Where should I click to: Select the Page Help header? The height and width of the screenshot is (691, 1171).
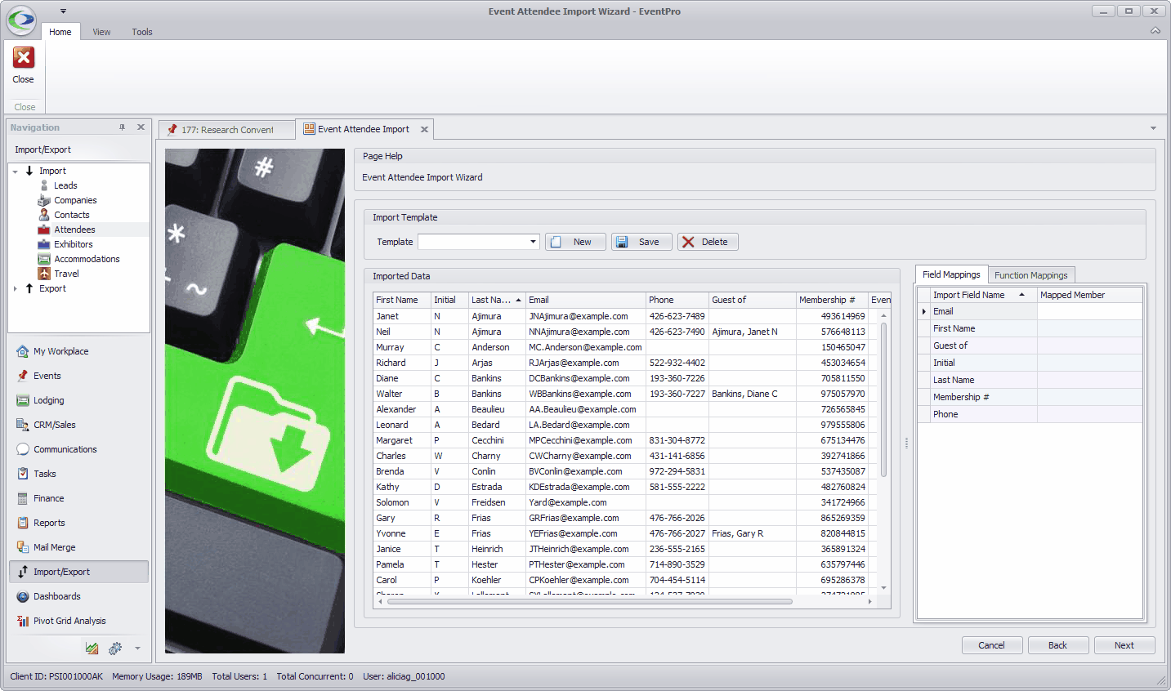[x=755, y=156]
